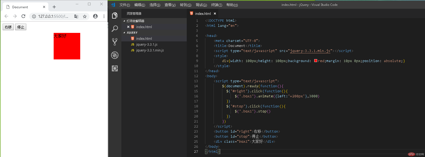Open the 帮助(H) menu
The height and width of the screenshot is (157, 425).
pyautogui.click(x=232, y=5)
